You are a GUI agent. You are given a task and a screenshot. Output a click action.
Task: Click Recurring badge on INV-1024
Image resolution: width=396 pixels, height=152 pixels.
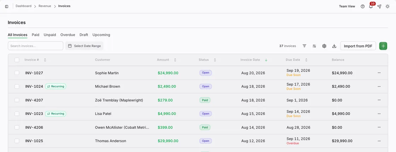pos(56,87)
